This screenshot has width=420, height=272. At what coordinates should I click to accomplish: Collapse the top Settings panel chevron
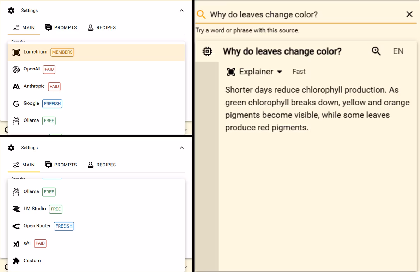click(x=182, y=11)
